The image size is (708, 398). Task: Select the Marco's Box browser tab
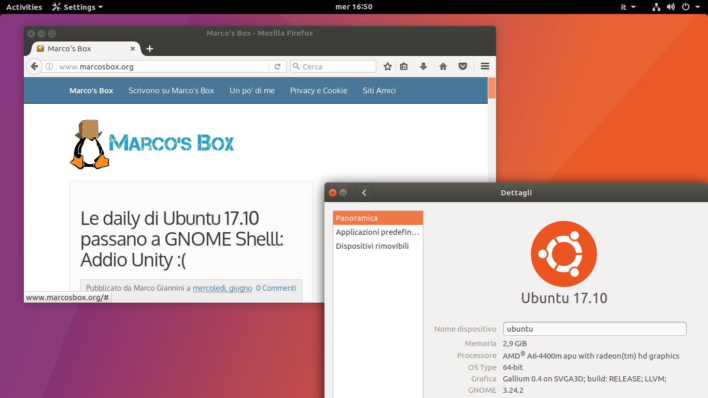tap(86, 49)
